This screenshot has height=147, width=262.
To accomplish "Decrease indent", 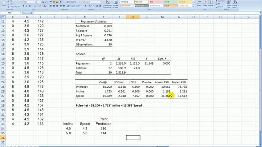I will click(61, 6).
